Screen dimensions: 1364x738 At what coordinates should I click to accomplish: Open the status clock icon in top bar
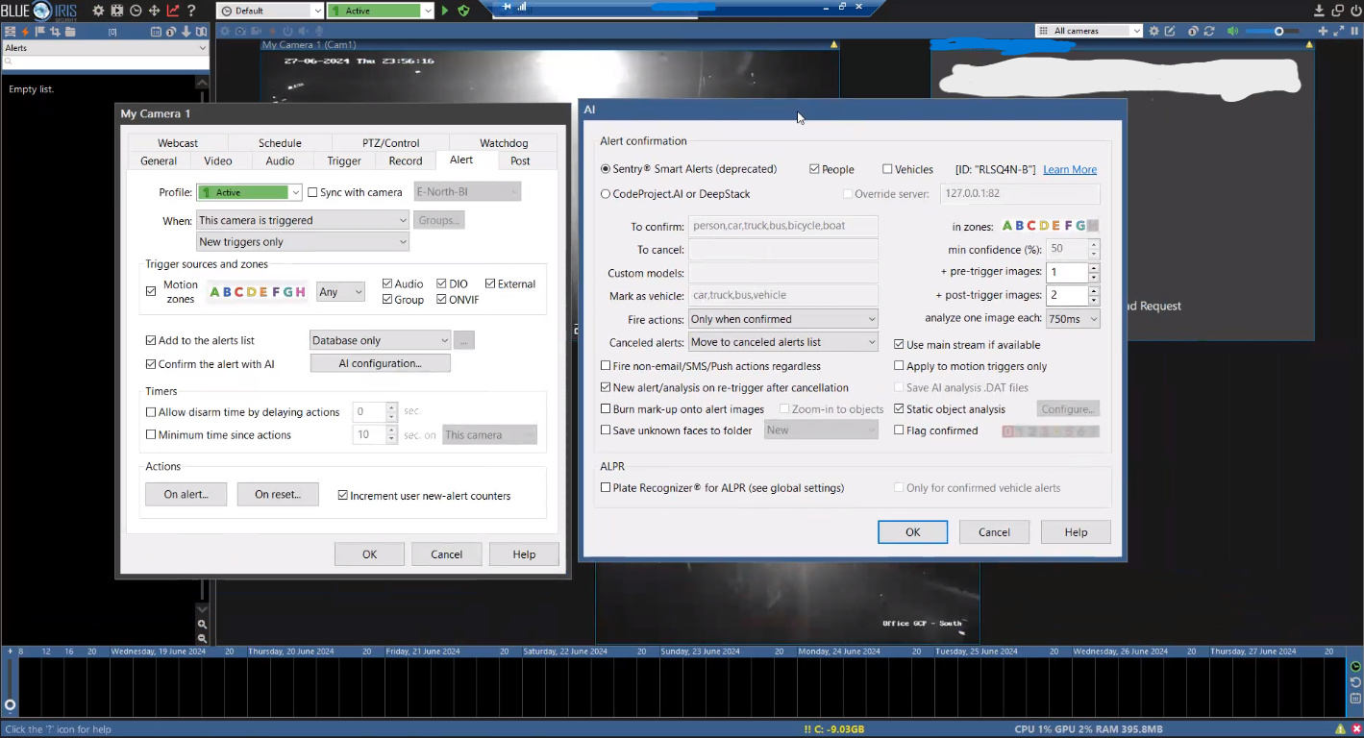[136, 11]
